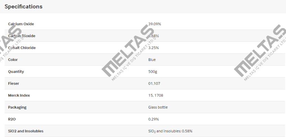Screen dimensions: 286x137
Task: Select the Carbon Dioxide row label
Action: [x=22, y=36]
